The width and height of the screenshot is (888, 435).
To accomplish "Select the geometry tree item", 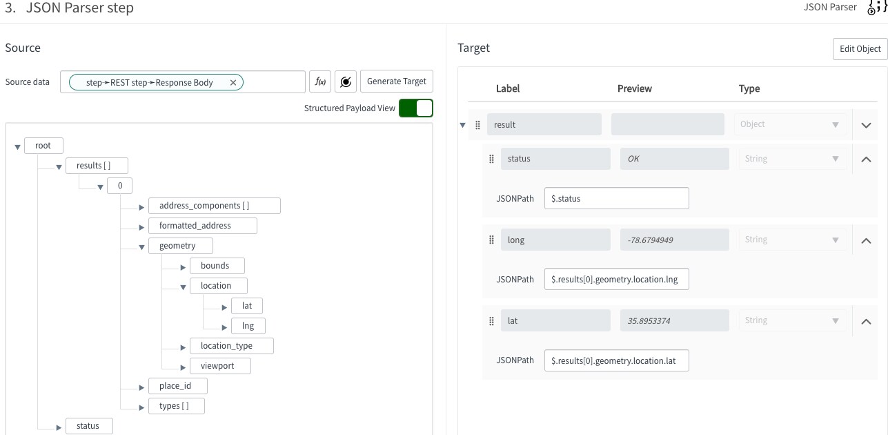I will (181, 246).
